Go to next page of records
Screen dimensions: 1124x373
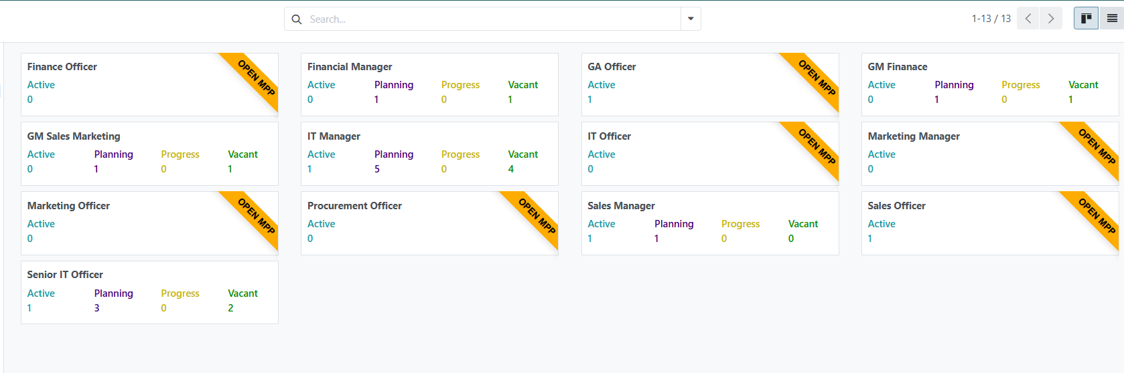click(1051, 19)
